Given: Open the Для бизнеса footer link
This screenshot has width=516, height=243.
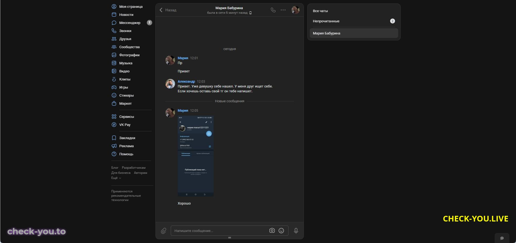Looking at the screenshot, I should pyautogui.click(x=121, y=173).
